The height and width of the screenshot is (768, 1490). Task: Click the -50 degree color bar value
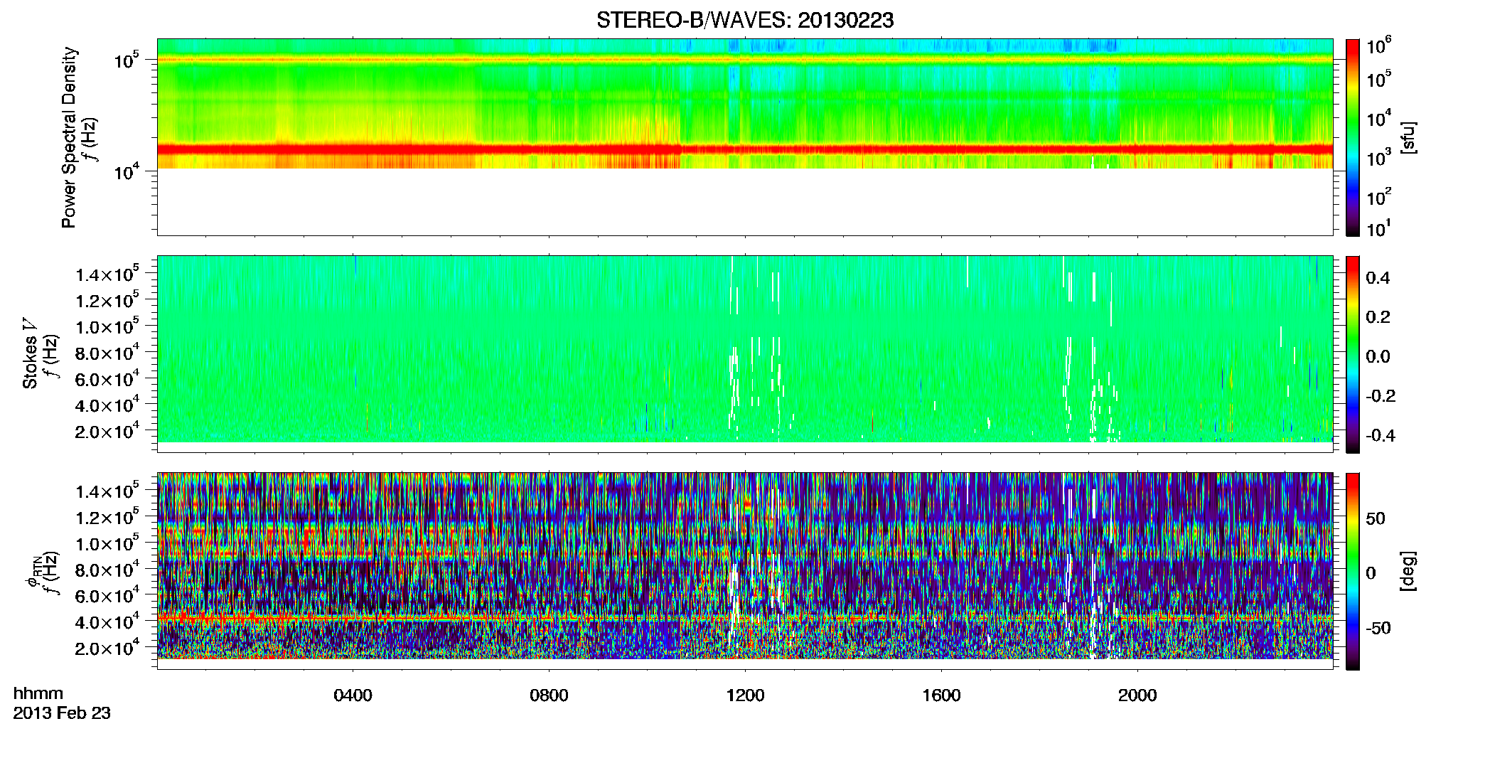(x=1378, y=628)
